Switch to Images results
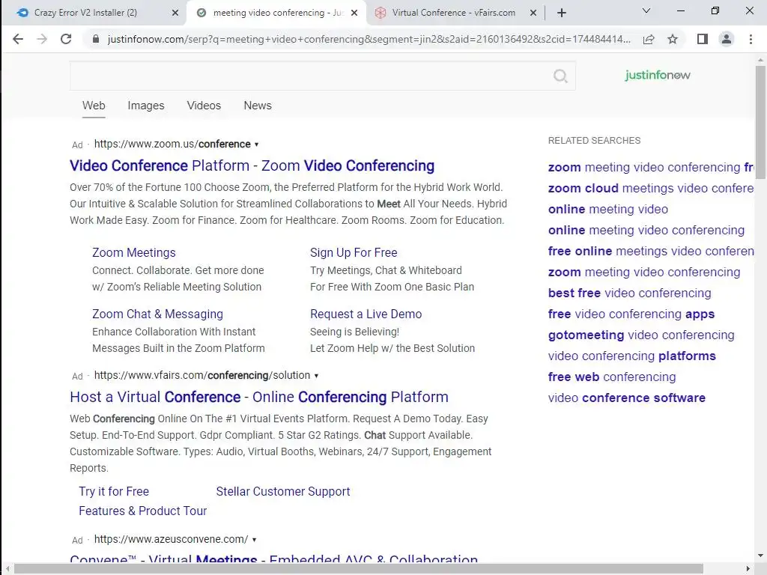The height and width of the screenshot is (575, 767). [x=146, y=106]
